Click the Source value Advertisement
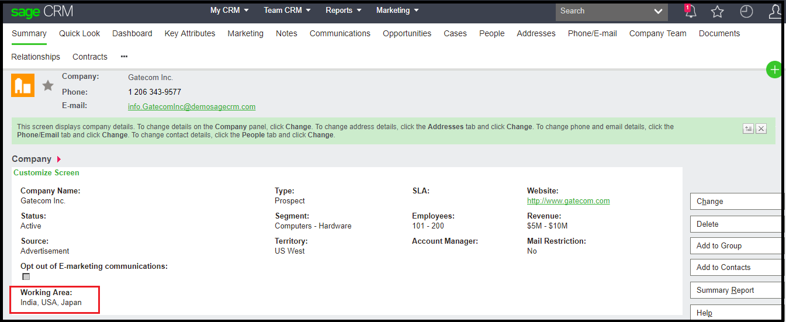The height and width of the screenshot is (322, 786). click(x=44, y=251)
